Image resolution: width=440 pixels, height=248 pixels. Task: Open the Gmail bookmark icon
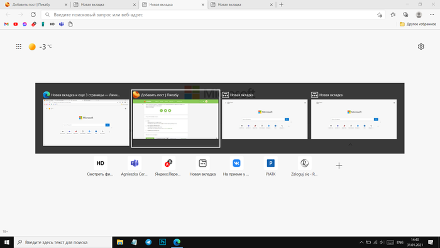(x=6, y=24)
